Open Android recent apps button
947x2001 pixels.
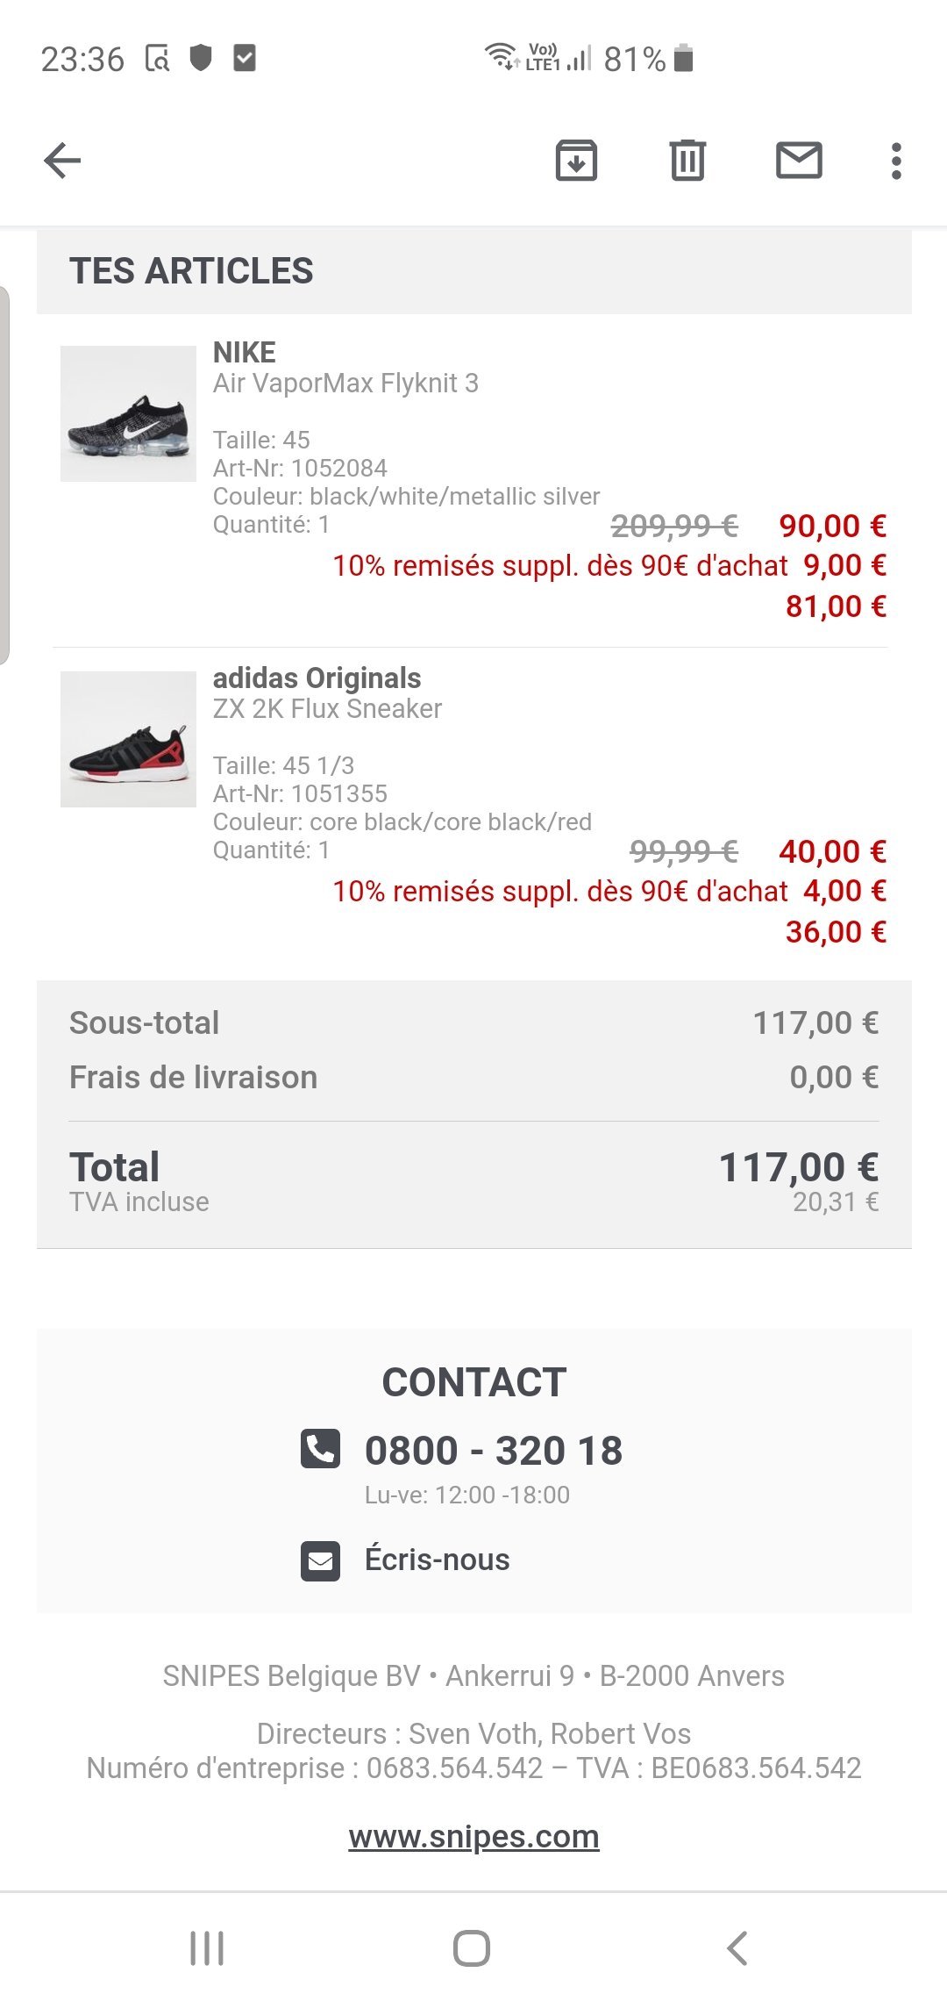[207, 1948]
